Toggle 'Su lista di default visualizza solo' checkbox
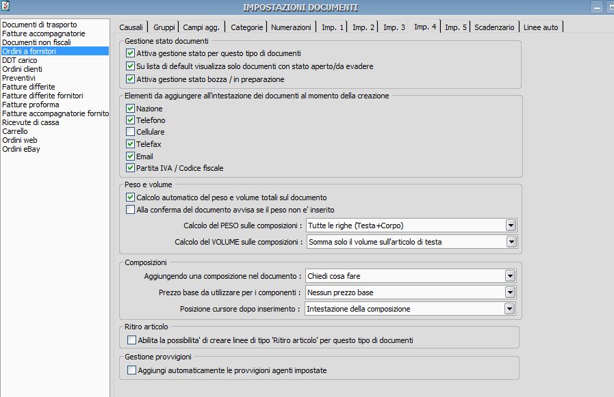614x397 pixels. point(130,66)
